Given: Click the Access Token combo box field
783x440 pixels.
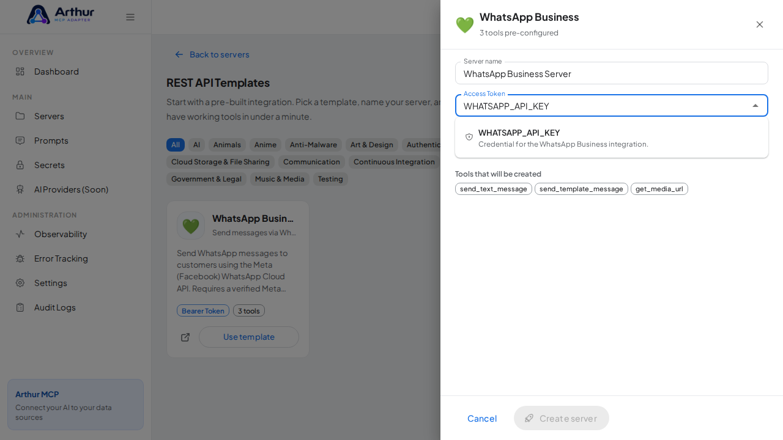Looking at the screenshot, I should coord(612,106).
